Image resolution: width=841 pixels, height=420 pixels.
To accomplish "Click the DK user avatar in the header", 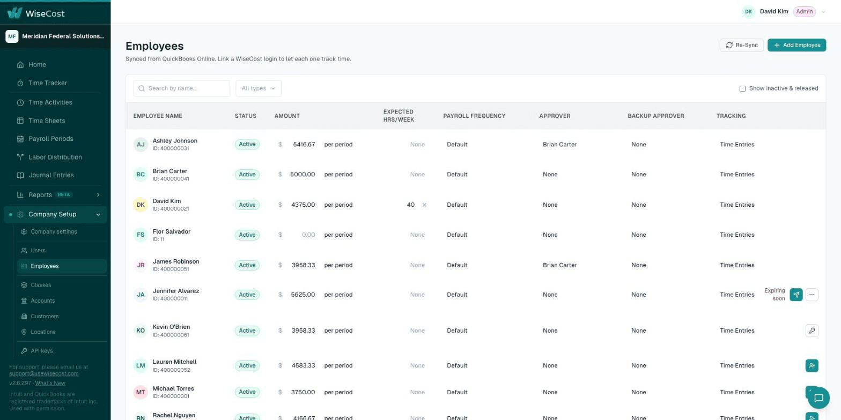I will point(748,12).
